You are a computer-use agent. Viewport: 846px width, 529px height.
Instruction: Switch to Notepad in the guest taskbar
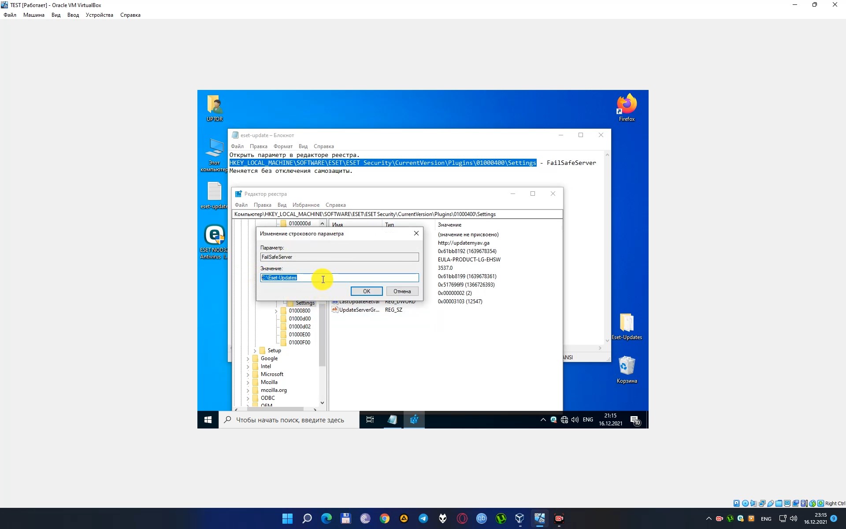click(392, 420)
